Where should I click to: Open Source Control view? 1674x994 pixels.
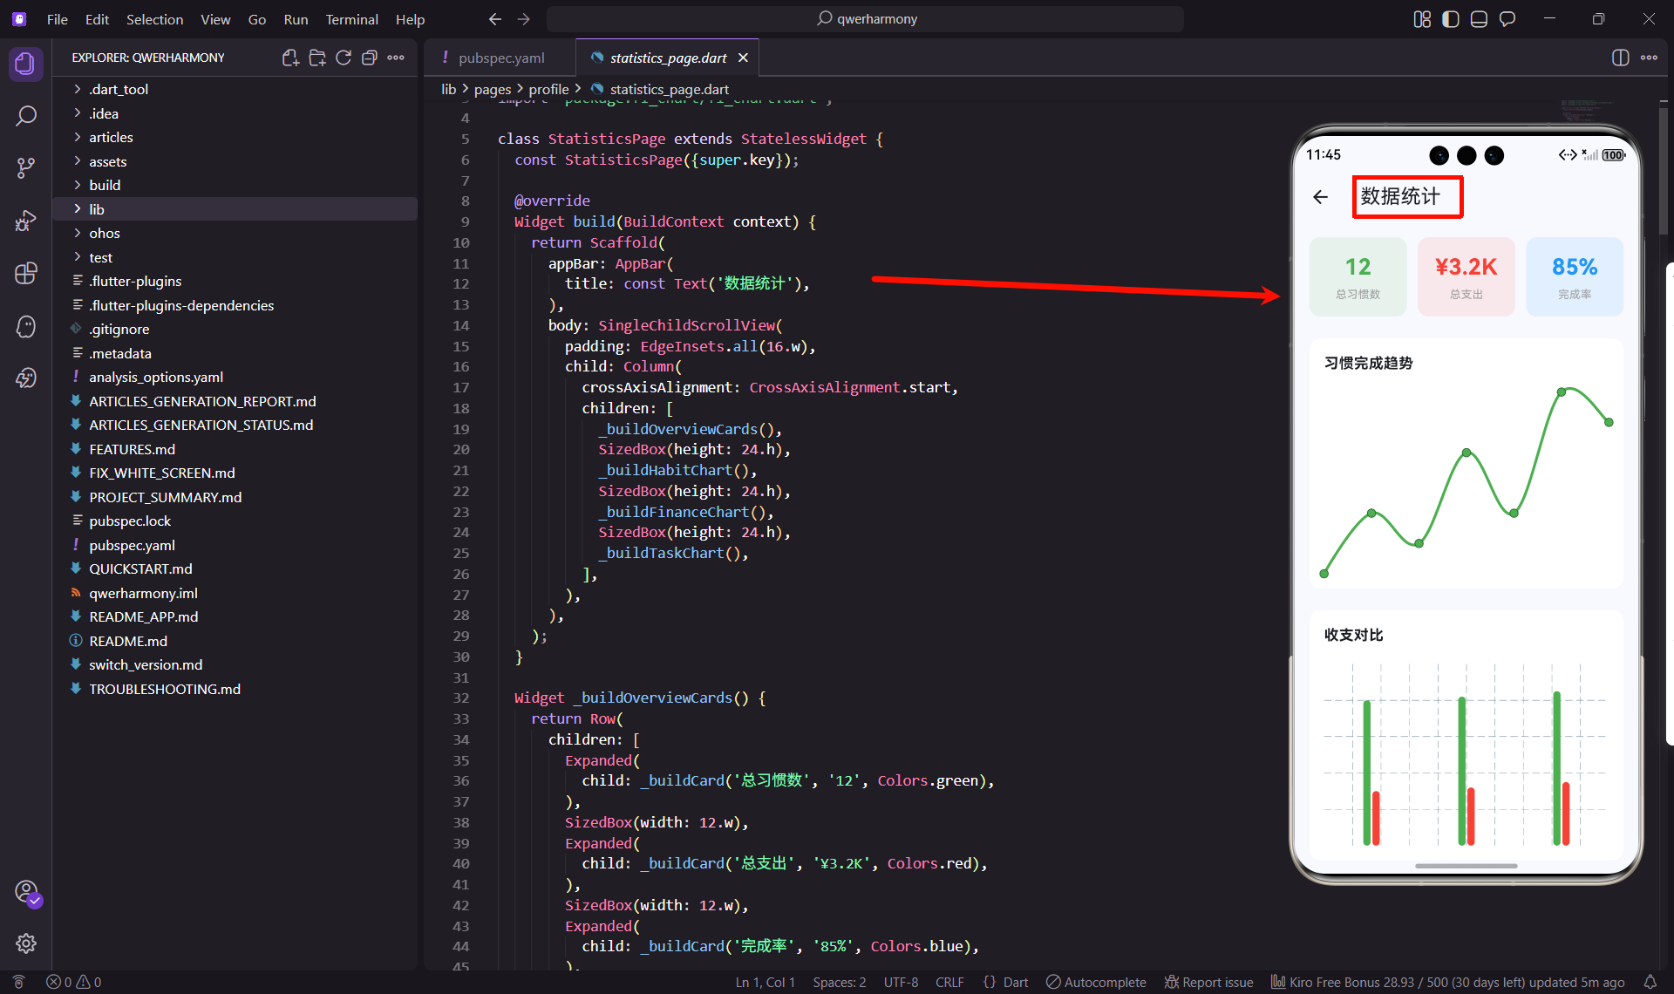click(x=26, y=168)
